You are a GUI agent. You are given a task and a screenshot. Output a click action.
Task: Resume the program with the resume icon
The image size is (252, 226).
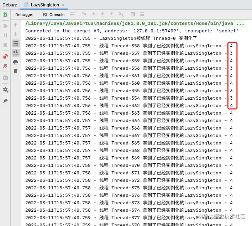[5, 26]
